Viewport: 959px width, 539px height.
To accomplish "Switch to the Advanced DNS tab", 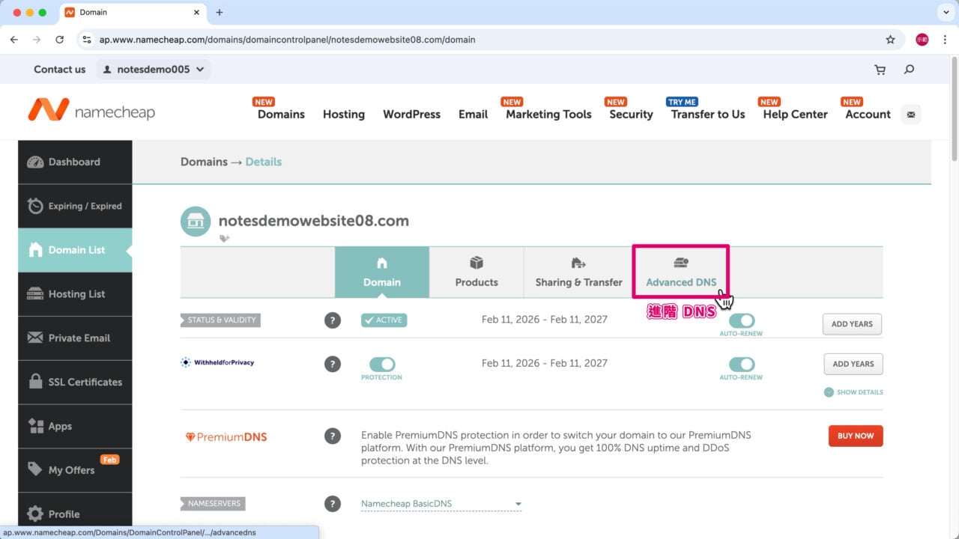I will coord(681,272).
